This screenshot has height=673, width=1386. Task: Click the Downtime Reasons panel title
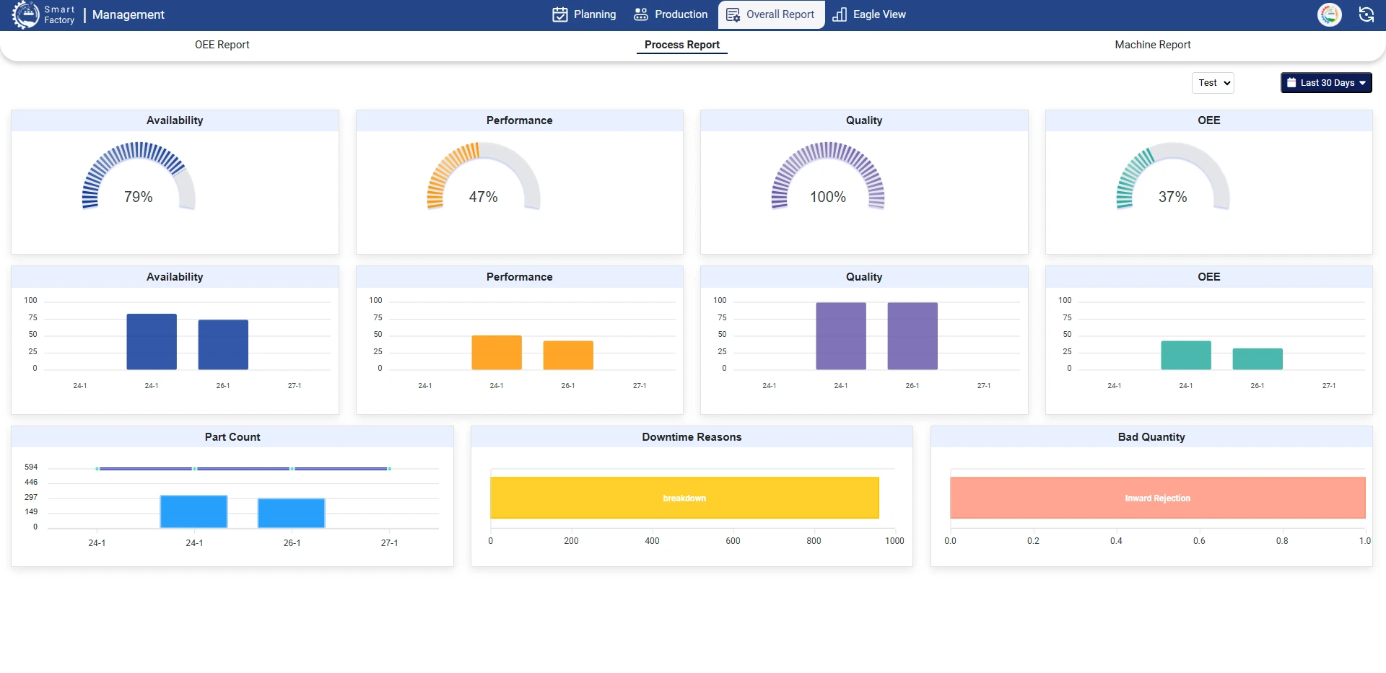click(x=692, y=437)
